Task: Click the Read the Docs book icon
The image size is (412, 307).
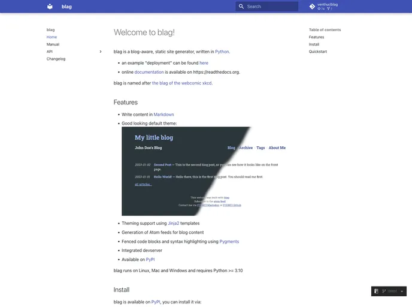Action: 376,291
